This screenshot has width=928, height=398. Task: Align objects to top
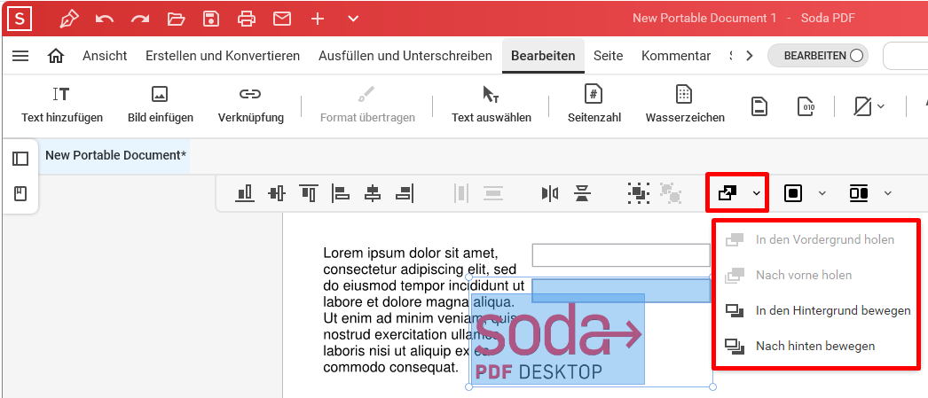pyautogui.click(x=309, y=192)
